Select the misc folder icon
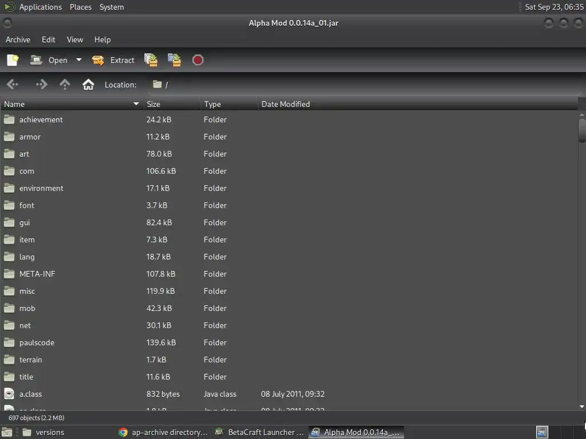586x439 pixels. click(x=9, y=291)
